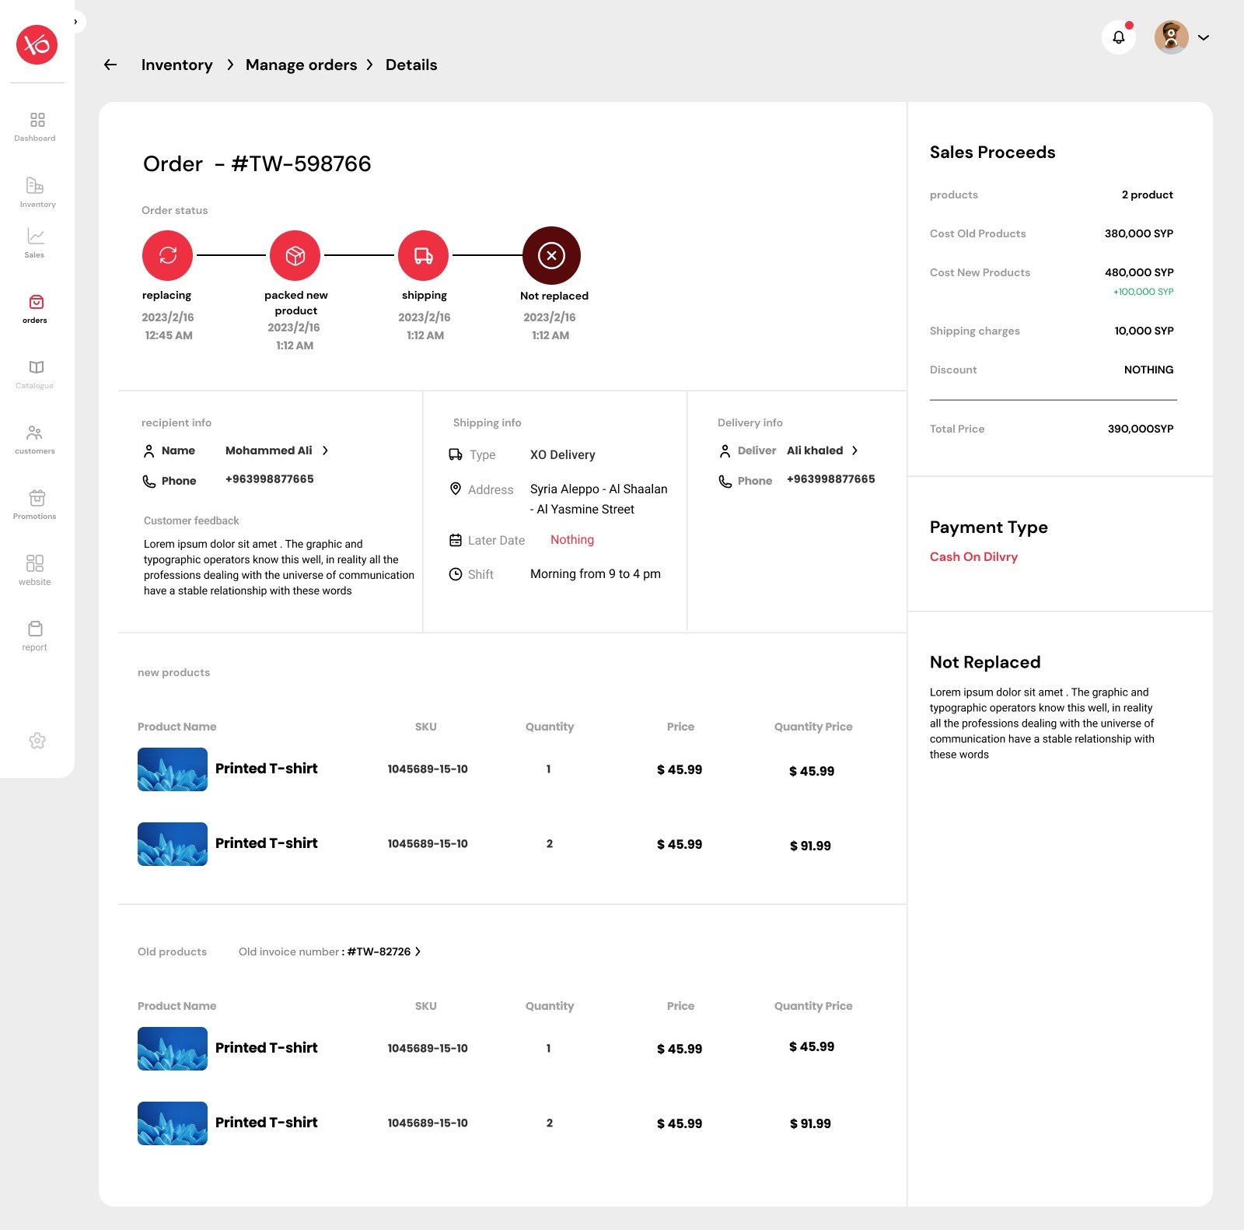
Task: Select the replacing status icon
Action: (167, 255)
